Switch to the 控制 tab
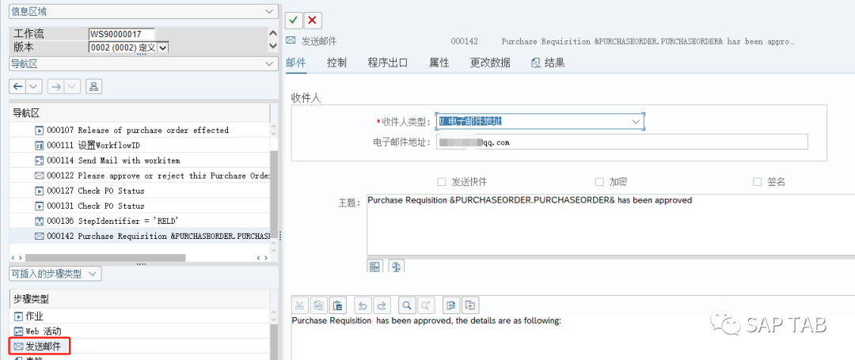Viewport: 855px width, 360px height. pos(336,63)
